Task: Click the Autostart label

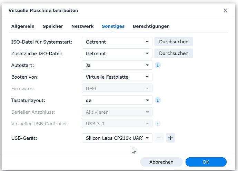Action: point(23,65)
